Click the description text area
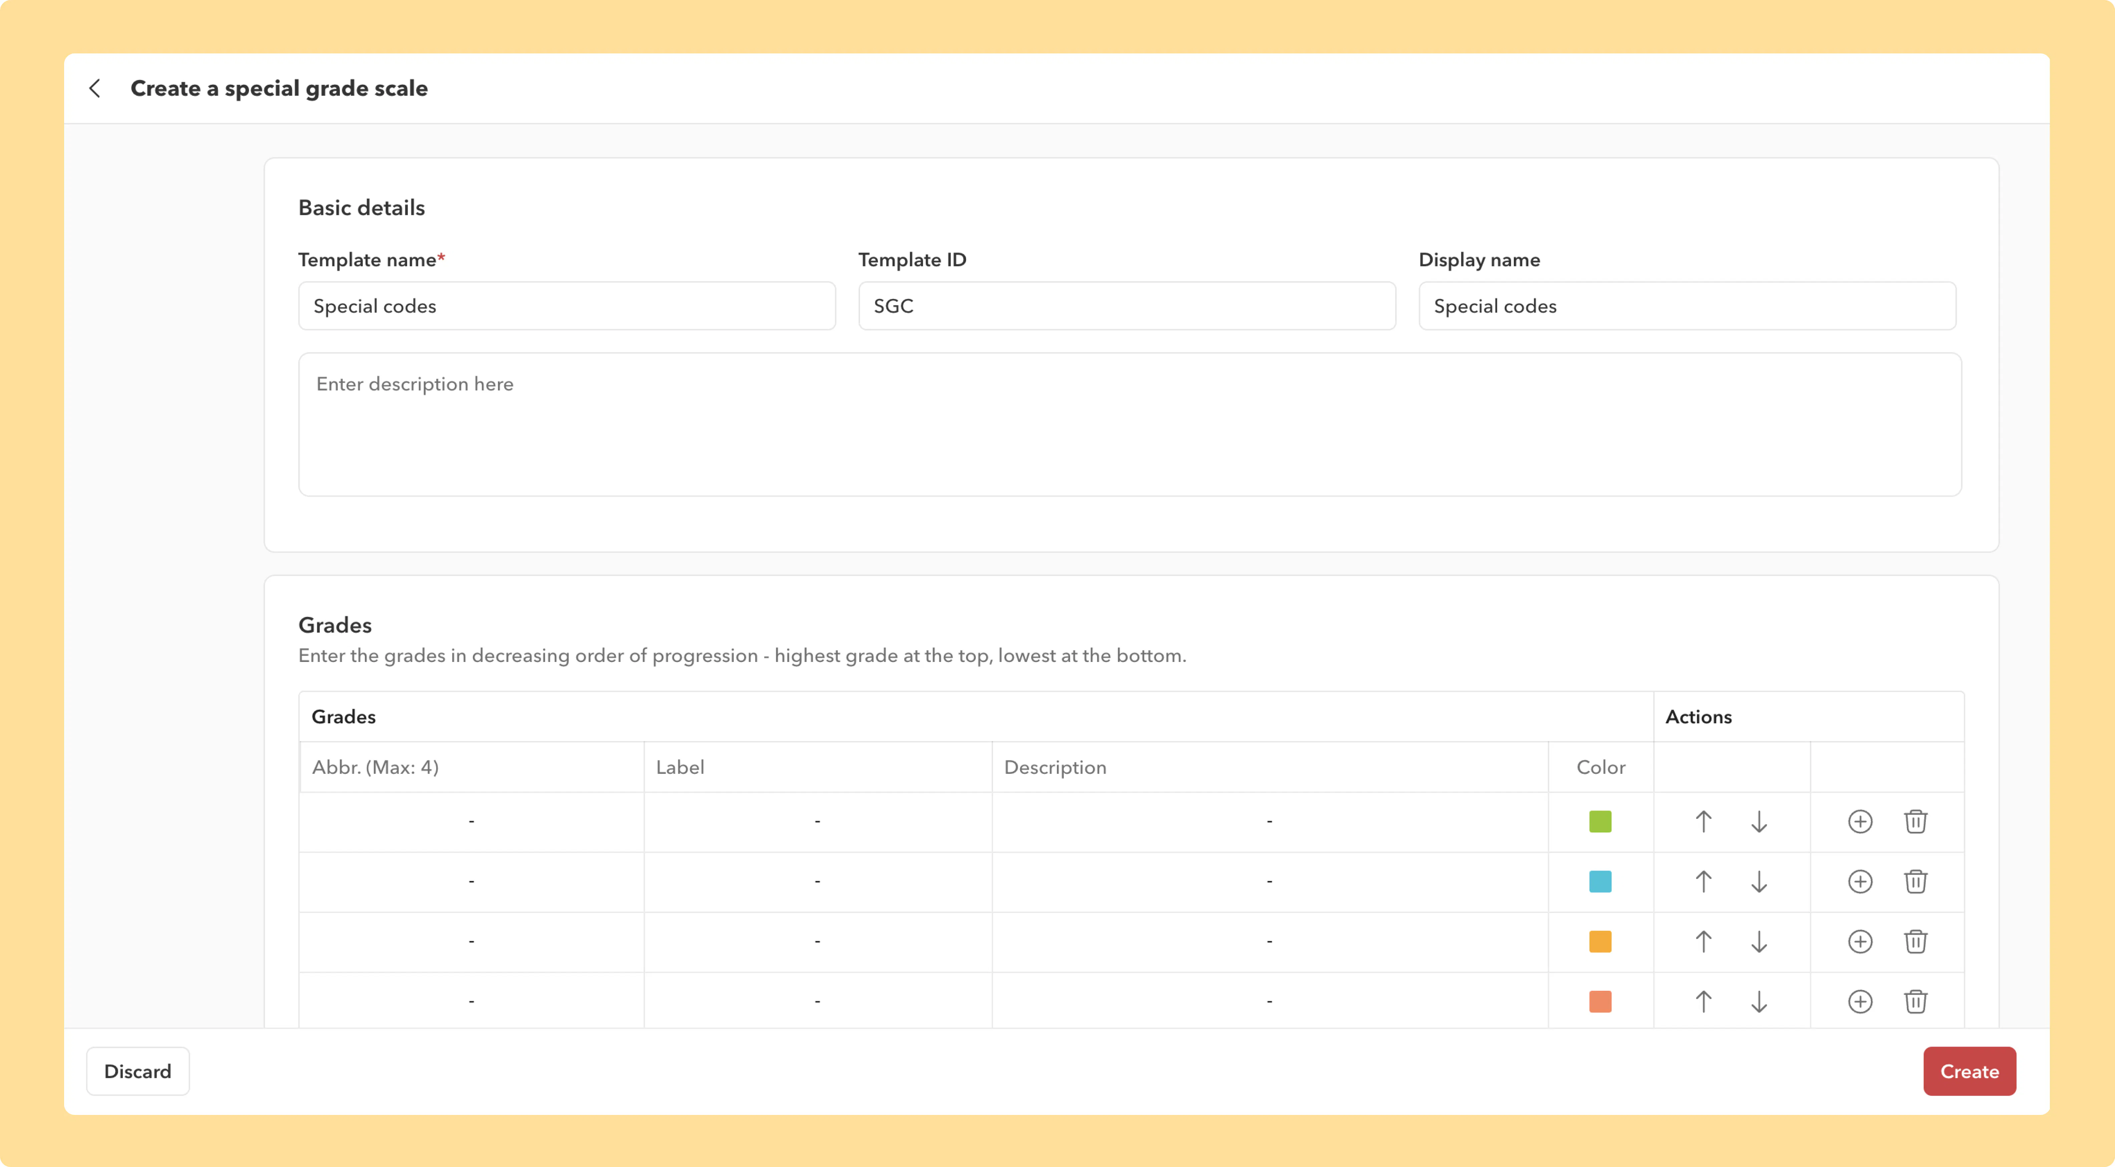 (x=1130, y=425)
